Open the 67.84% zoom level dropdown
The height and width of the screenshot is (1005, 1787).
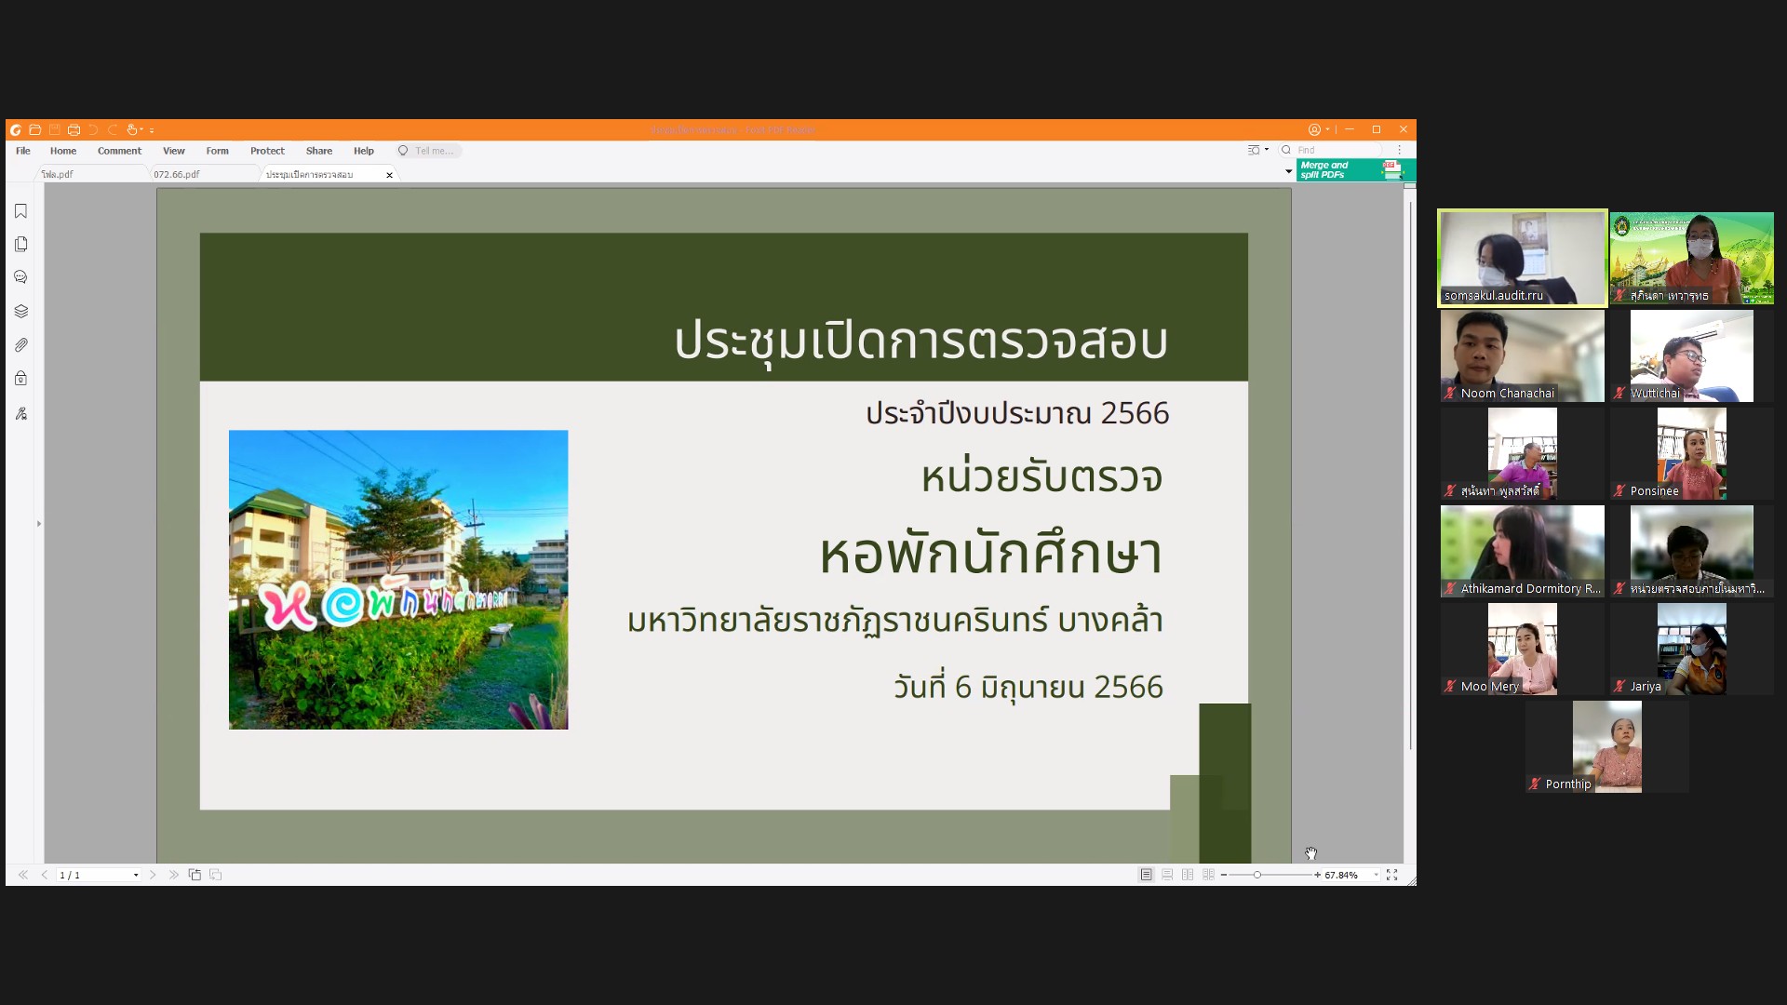tap(1376, 875)
